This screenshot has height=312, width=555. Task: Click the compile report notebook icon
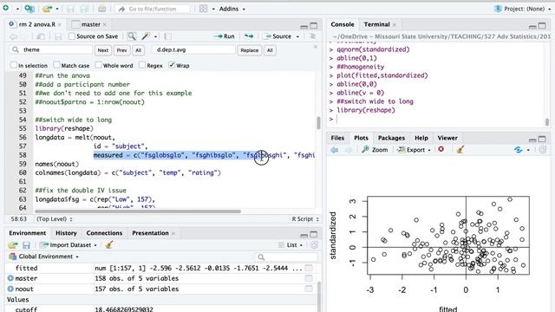[168, 36]
